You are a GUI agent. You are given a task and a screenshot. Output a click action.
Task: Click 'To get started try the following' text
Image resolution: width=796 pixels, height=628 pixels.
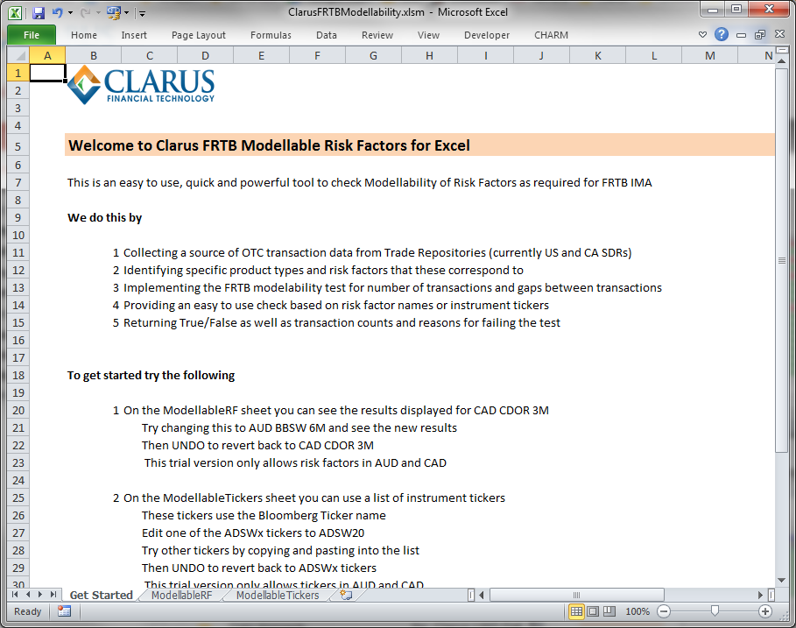point(151,375)
